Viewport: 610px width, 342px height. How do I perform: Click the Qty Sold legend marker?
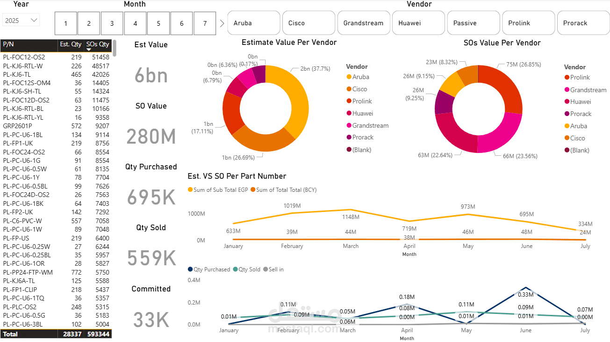point(235,269)
